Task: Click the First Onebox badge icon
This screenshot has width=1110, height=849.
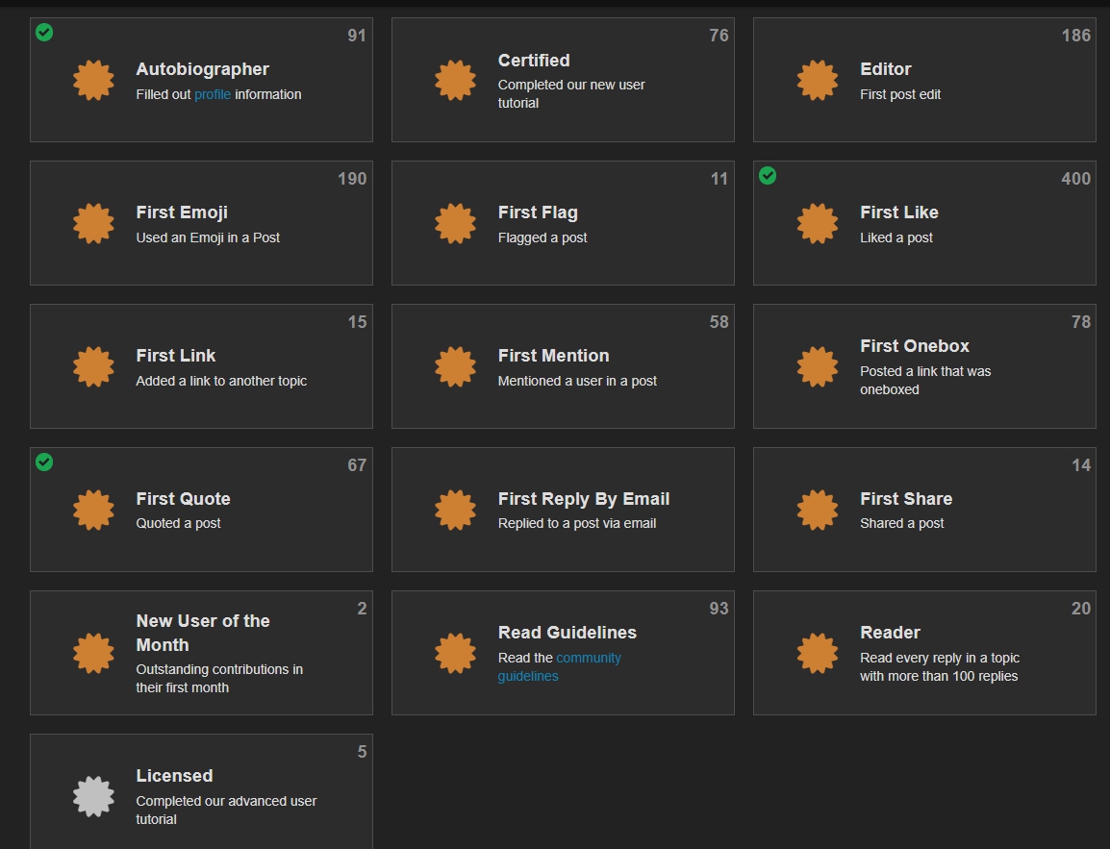Action: (818, 366)
